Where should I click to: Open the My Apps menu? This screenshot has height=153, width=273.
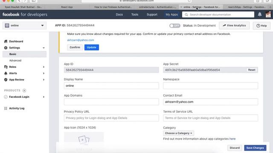tap(171, 14)
